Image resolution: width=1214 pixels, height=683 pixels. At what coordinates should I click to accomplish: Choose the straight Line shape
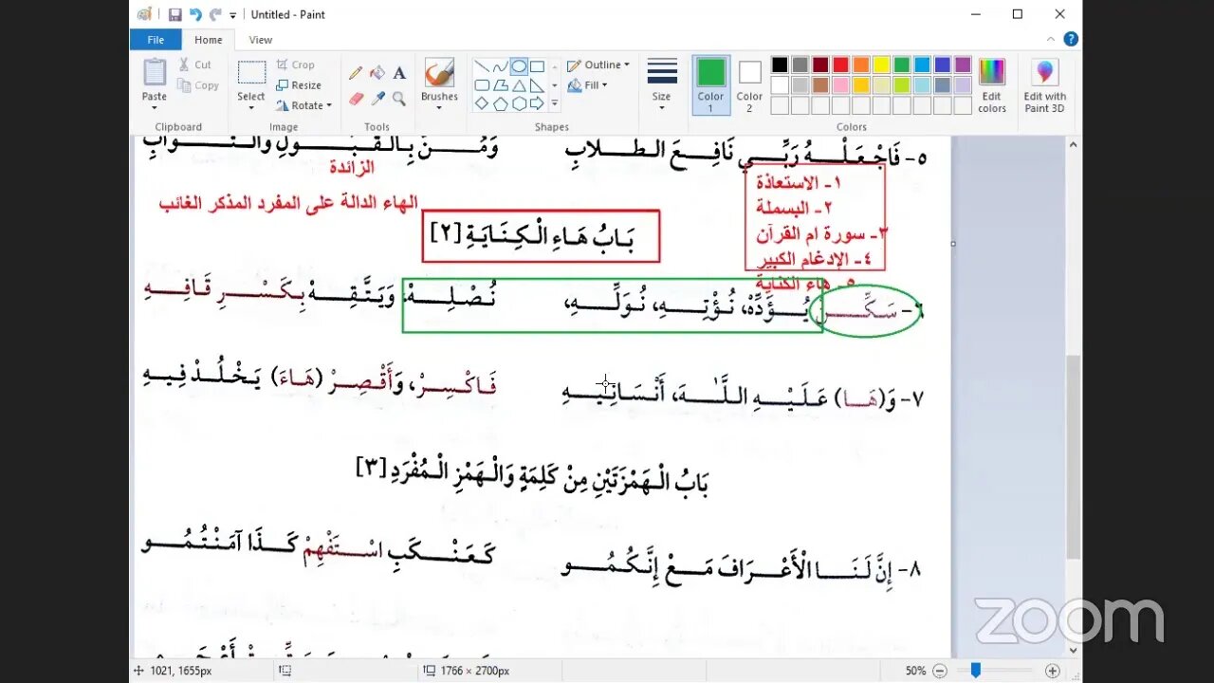[482, 67]
